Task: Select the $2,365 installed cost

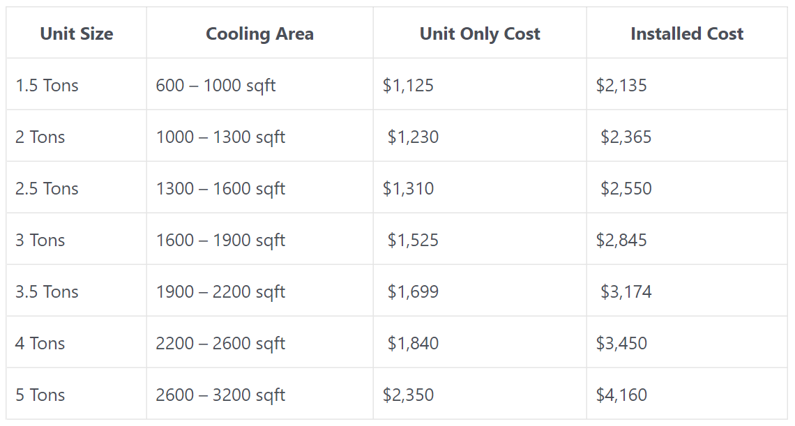Action: tap(626, 137)
